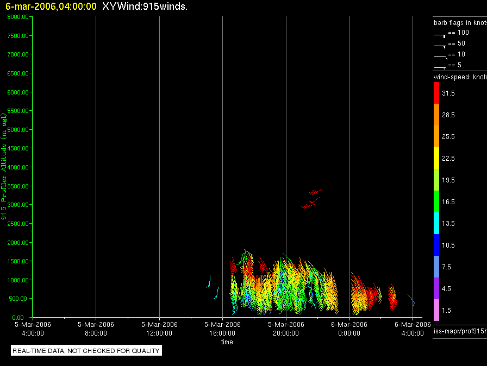Select the blue 10.5 knots color swatch
Screen dimensions: 487x366
point(436,245)
